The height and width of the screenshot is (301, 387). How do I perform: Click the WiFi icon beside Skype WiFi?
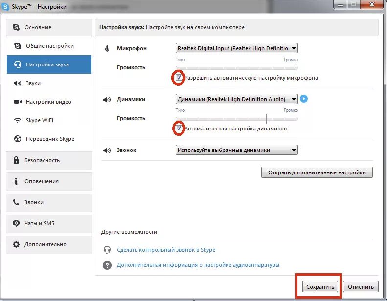(18, 120)
